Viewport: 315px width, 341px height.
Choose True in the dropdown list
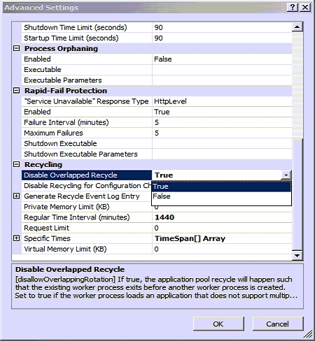pyautogui.click(x=221, y=187)
